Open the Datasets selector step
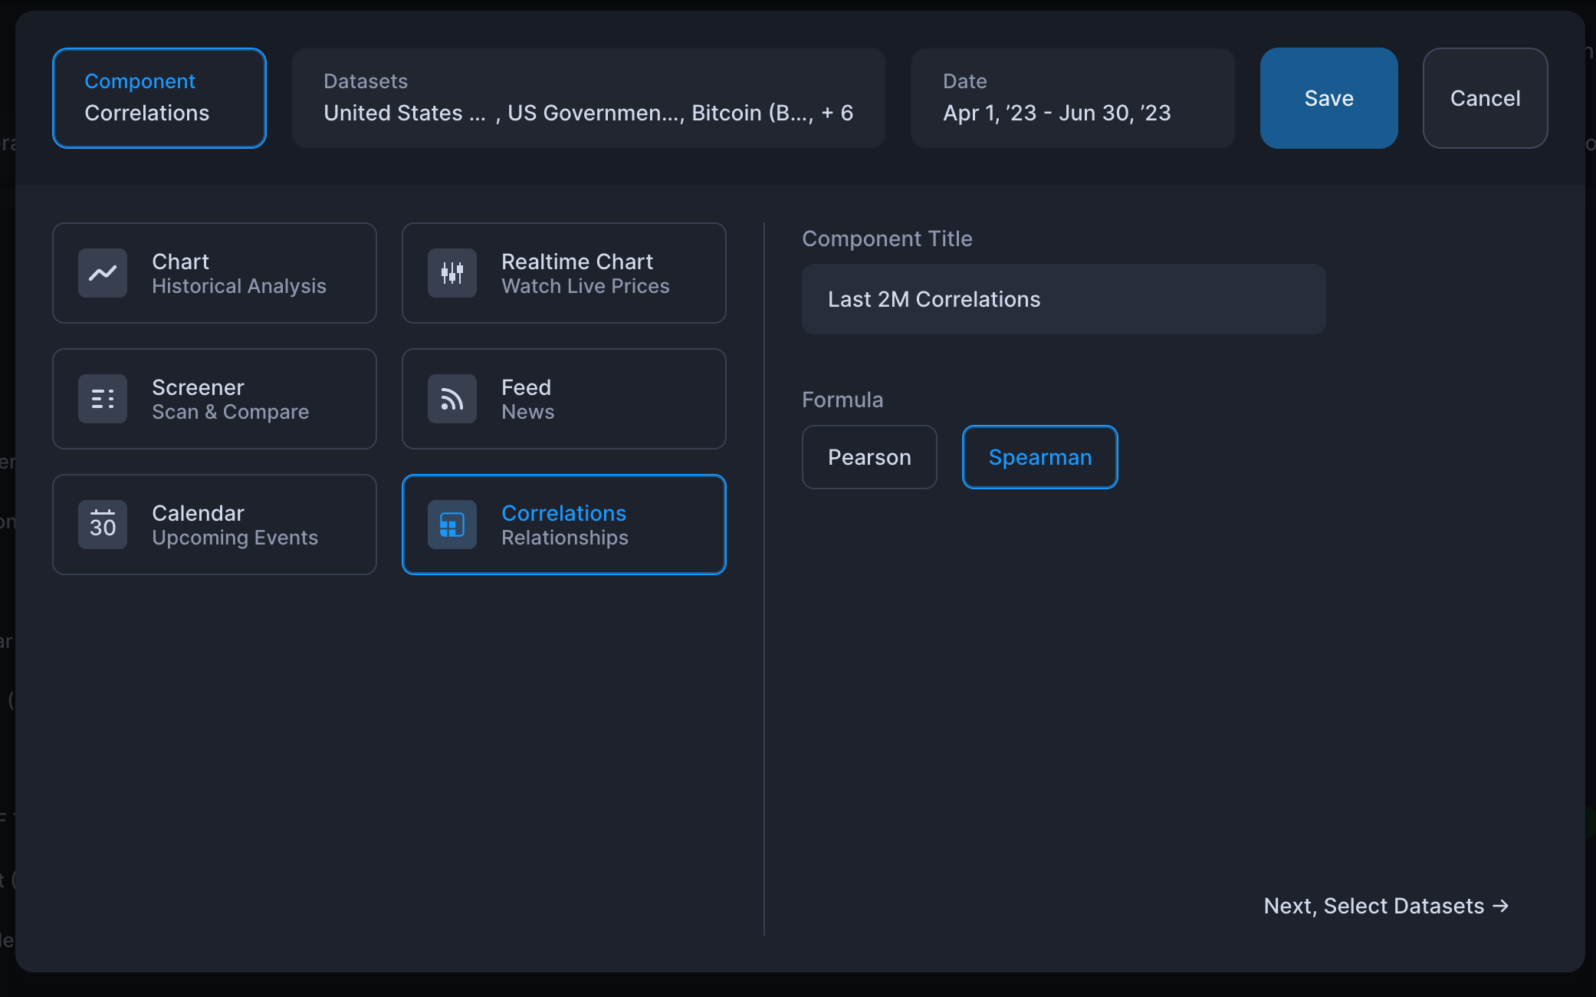This screenshot has height=997, width=1596. click(x=588, y=98)
